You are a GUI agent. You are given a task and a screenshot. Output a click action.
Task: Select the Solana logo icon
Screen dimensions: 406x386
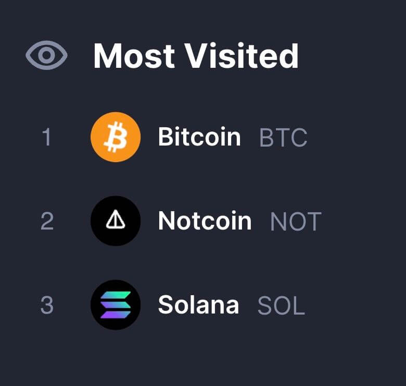tap(116, 305)
